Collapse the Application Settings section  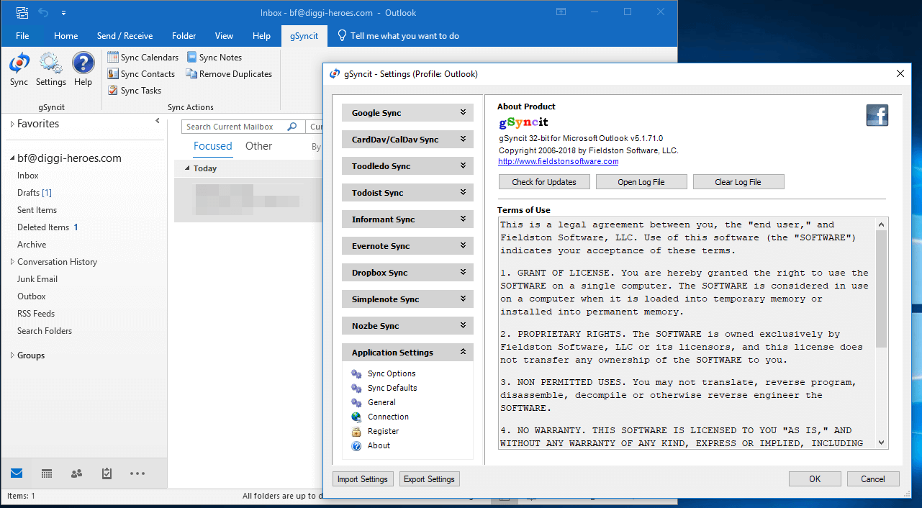coord(407,353)
